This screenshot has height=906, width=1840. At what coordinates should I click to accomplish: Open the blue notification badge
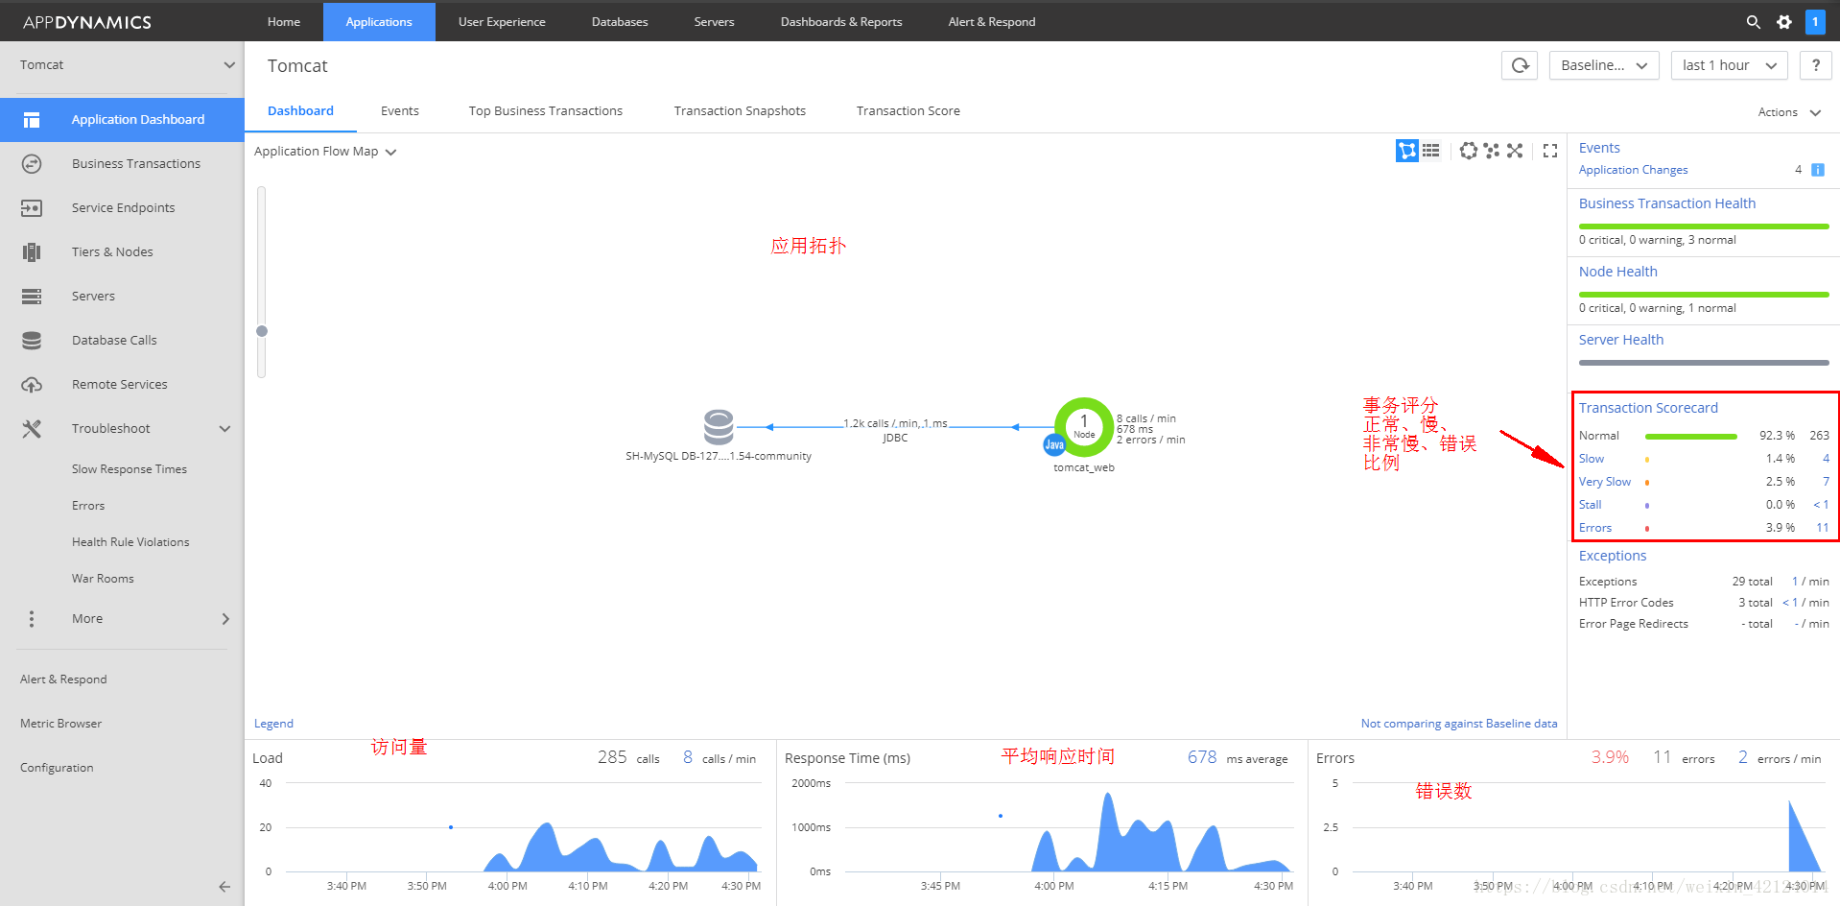click(1815, 21)
